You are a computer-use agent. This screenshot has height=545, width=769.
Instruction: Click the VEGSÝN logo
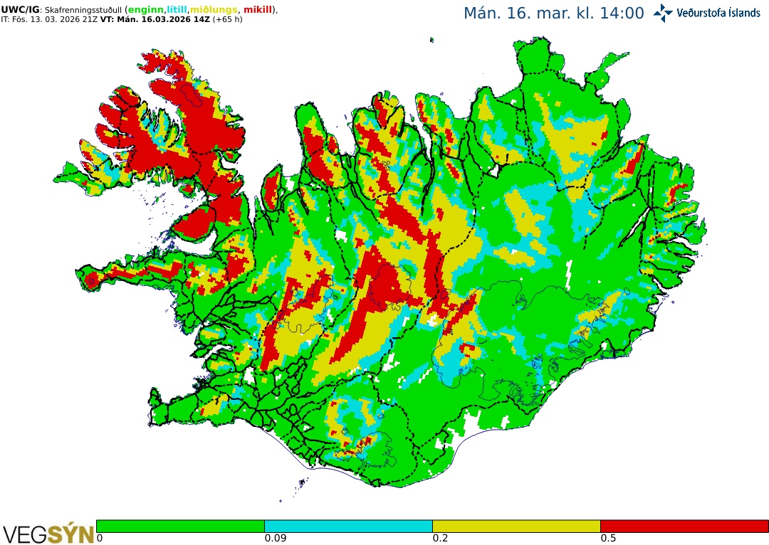click(48, 534)
